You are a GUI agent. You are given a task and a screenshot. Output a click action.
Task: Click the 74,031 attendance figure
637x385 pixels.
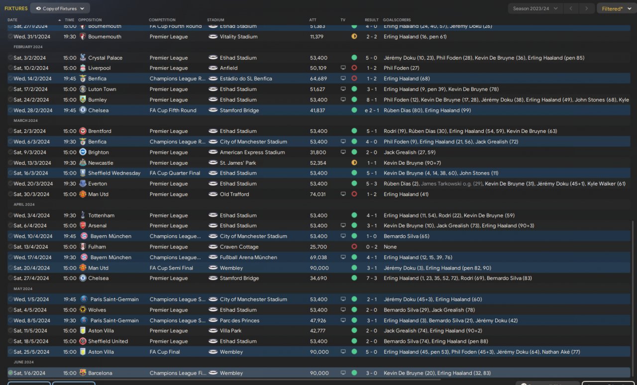click(318, 194)
